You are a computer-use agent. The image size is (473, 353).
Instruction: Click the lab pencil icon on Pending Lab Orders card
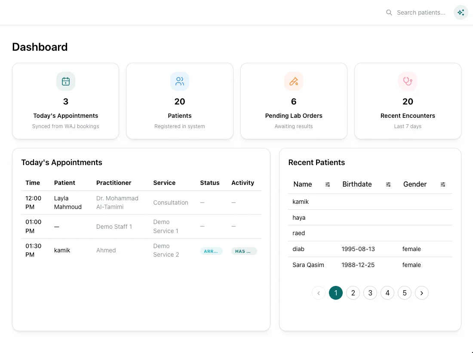tap(294, 81)
